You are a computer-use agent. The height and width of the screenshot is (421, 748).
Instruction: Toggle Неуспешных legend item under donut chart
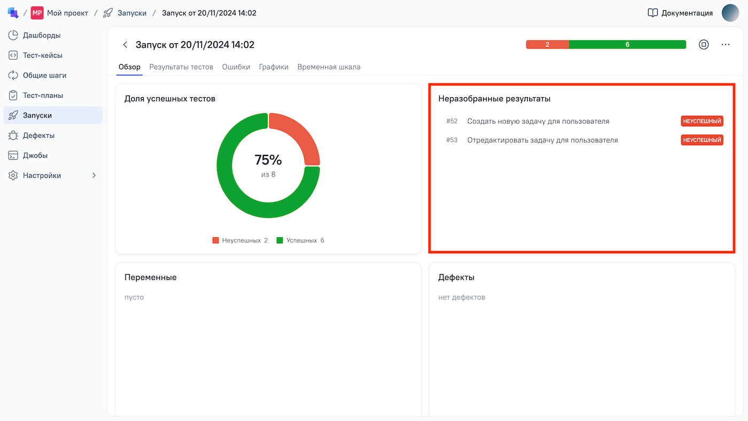point(240,240)
